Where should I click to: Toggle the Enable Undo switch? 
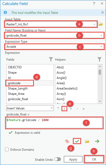tap(58, 159)
